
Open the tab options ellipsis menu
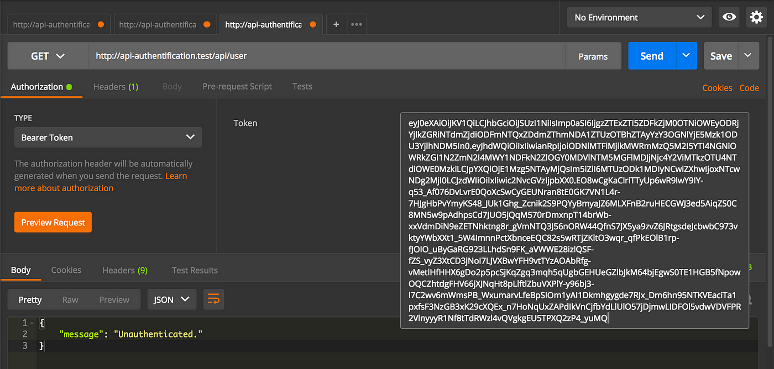356,24
